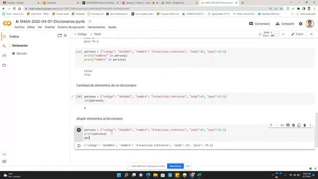Open the Entorno de ejecución menu
Viewport: 318px width, 179px height.
tap(71, 27)
